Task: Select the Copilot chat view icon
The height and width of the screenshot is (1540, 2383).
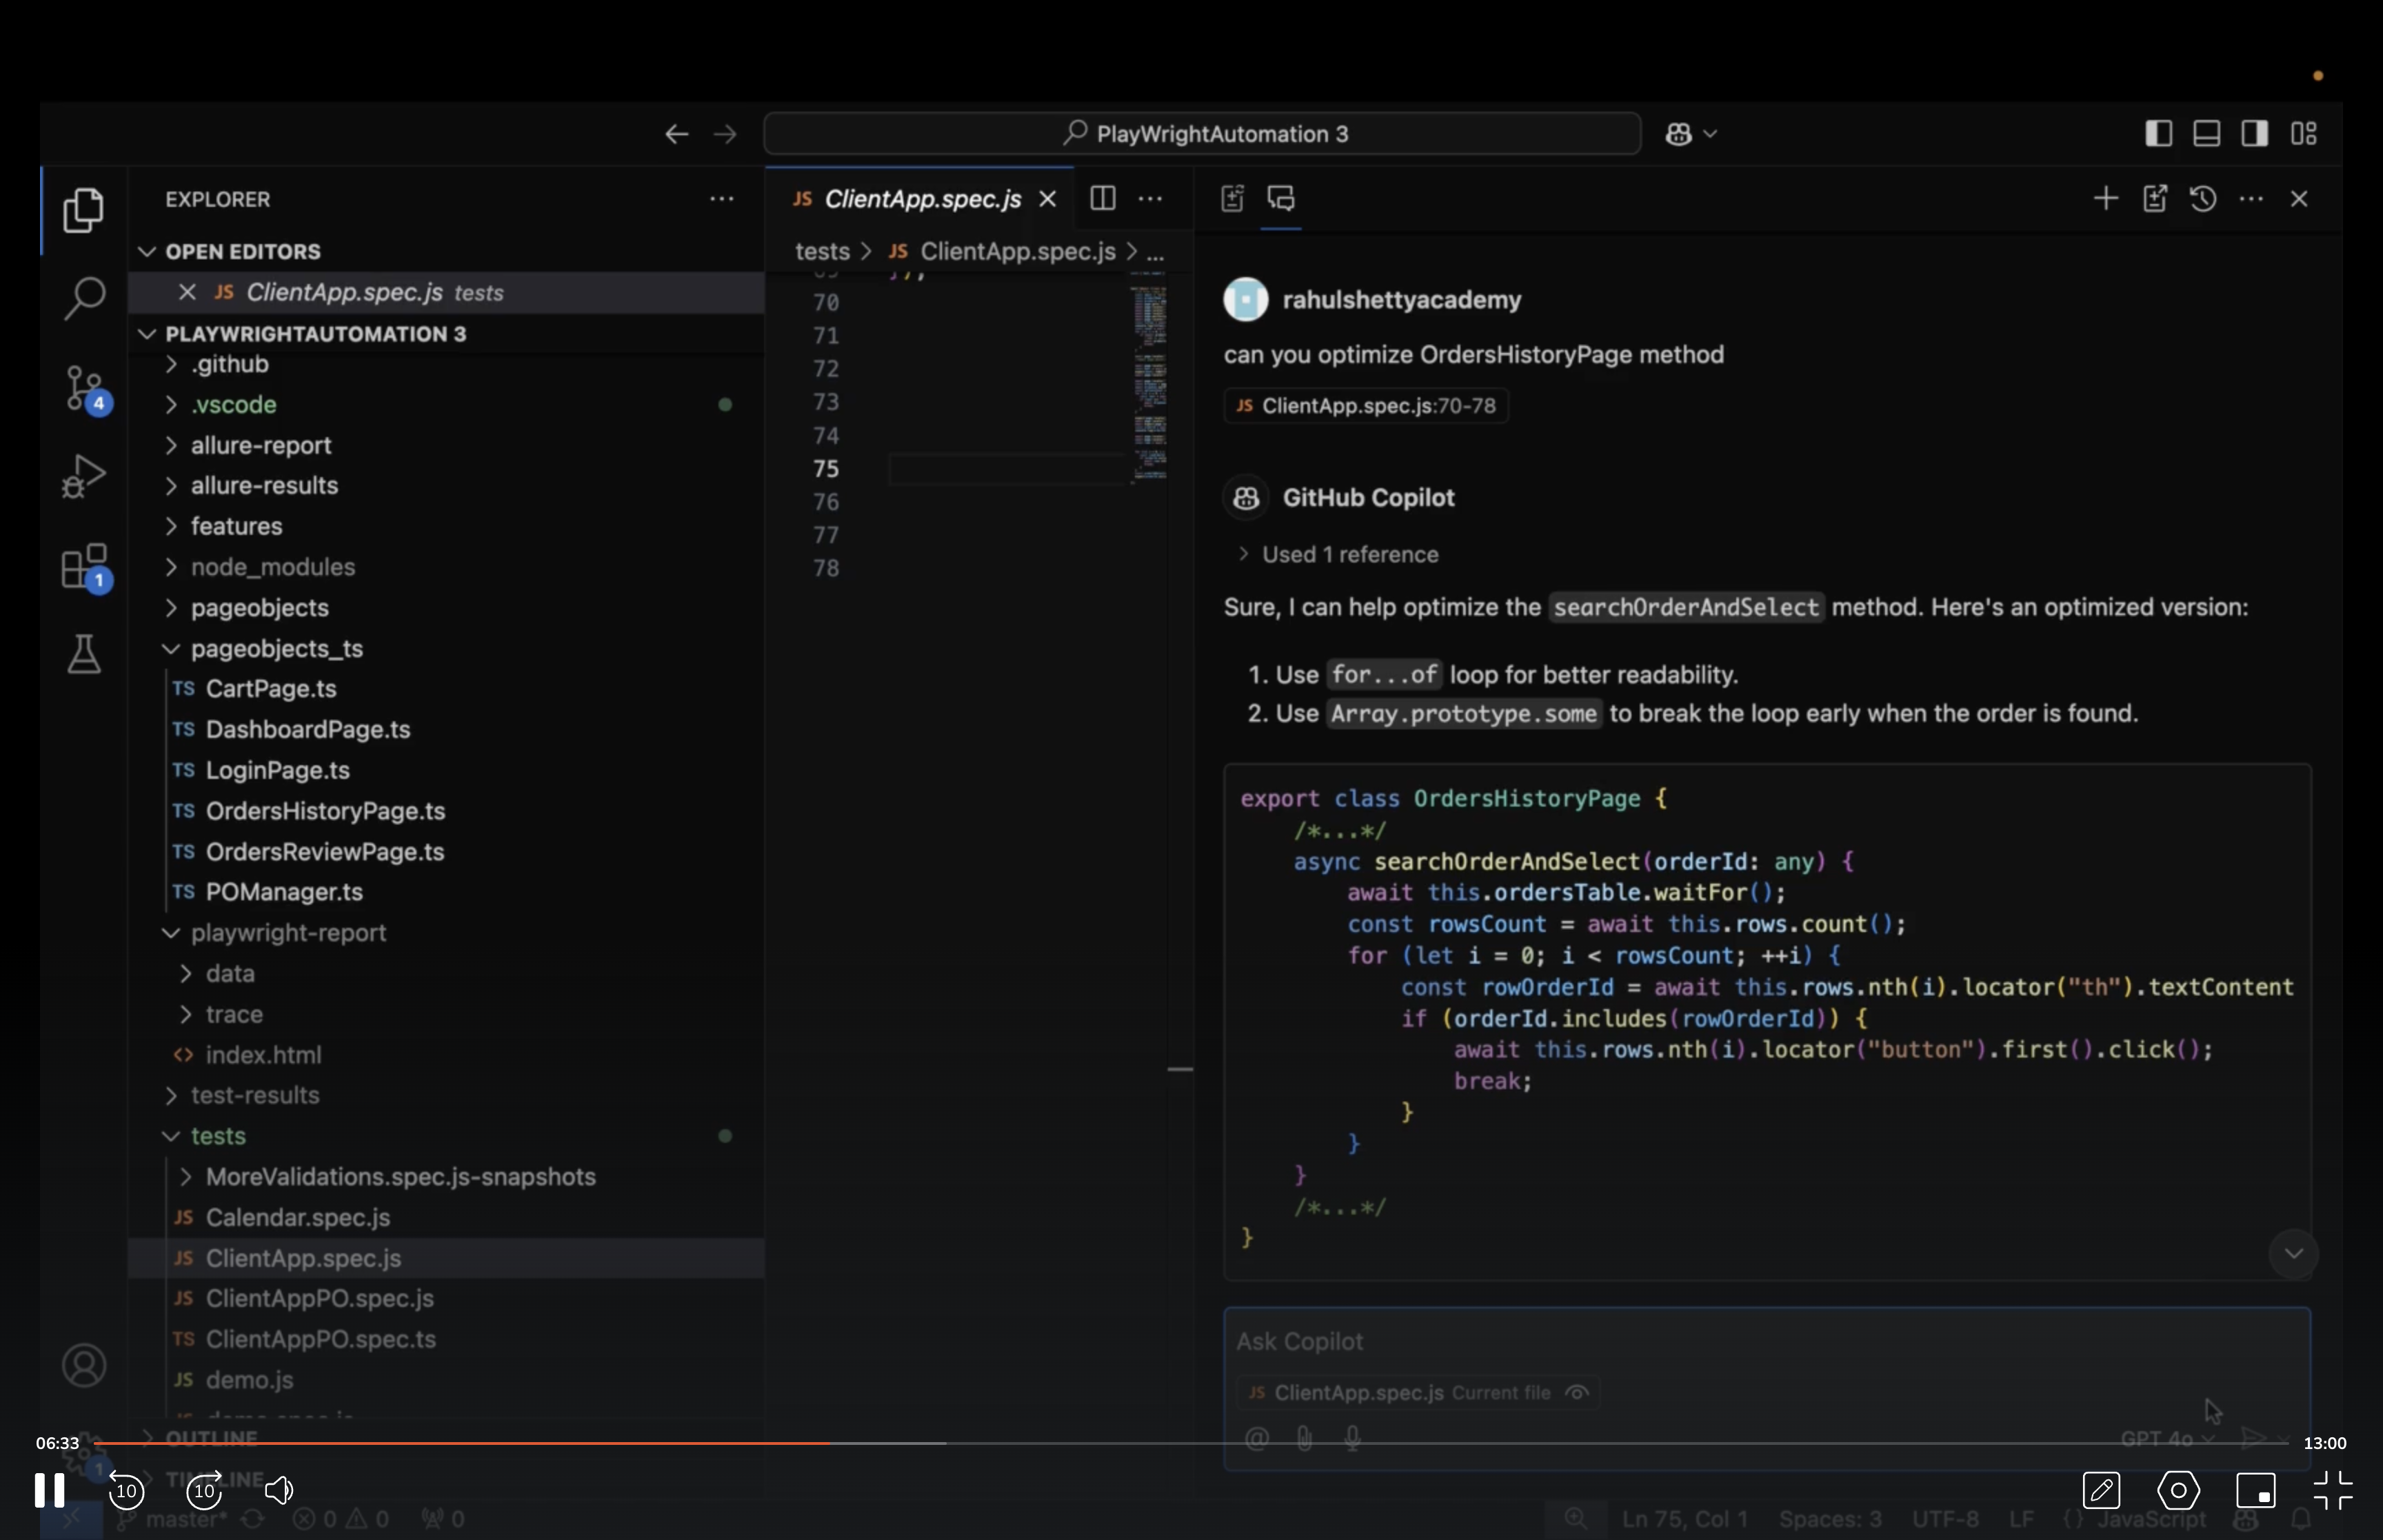Action: click(1281, 199)
